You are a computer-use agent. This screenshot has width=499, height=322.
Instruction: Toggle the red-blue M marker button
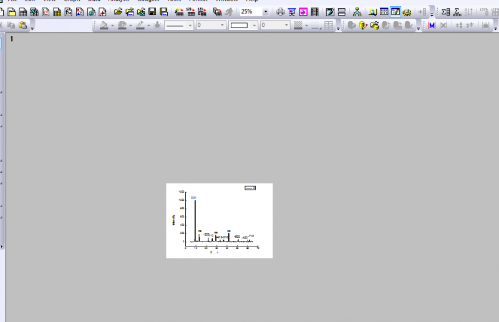click(432, 25)
